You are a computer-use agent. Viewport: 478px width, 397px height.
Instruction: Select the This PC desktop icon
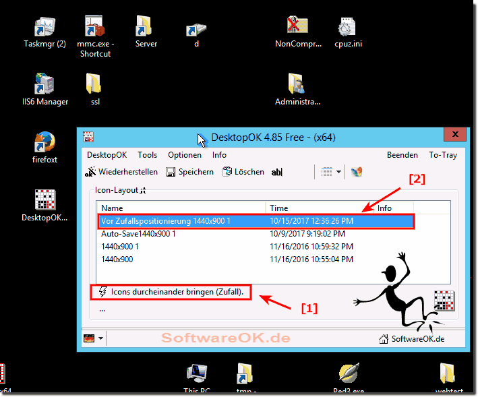click(x=197, y=378)
